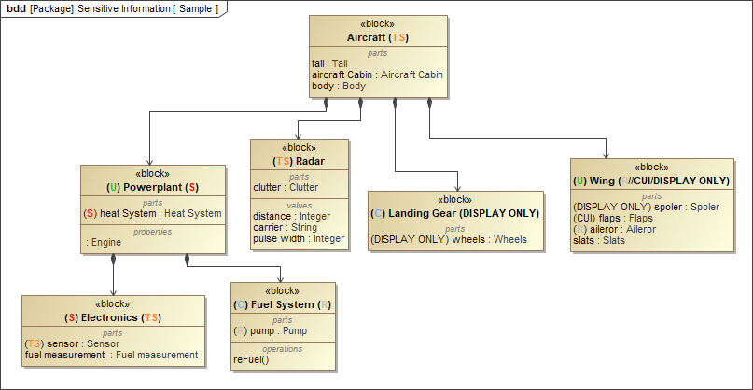Click '(S) heat System : Heat System' part

153,214
